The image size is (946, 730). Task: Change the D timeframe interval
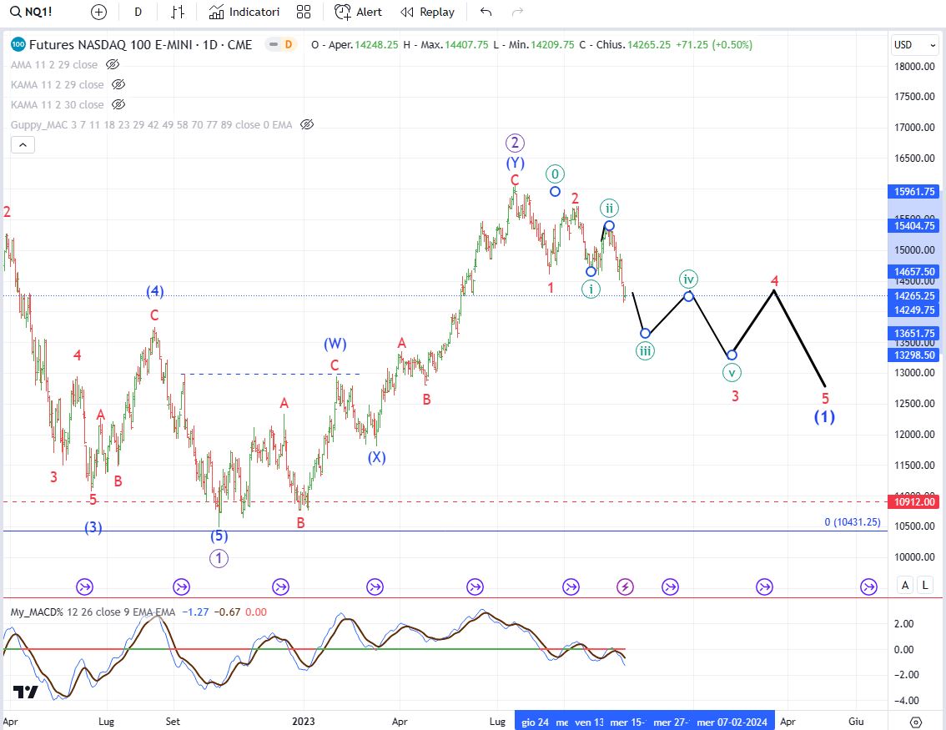[x=138, y=12]
